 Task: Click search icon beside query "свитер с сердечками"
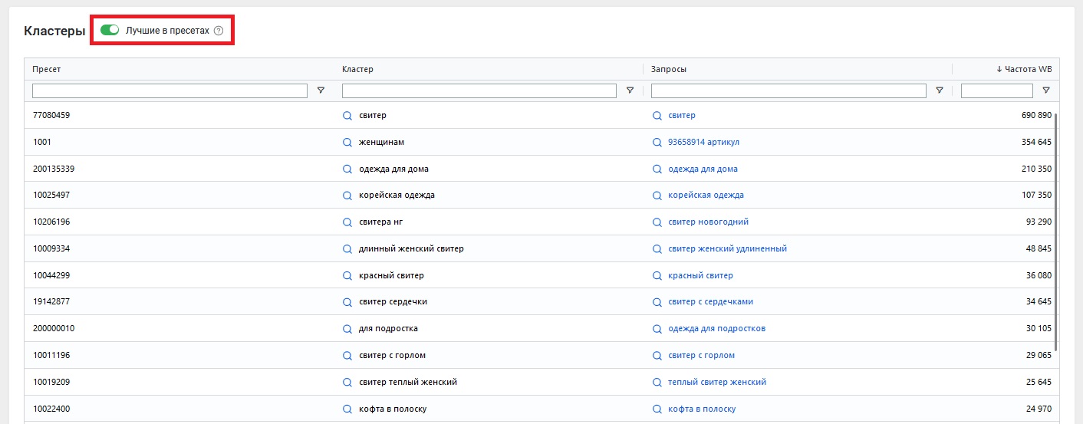tap(657, 302)
